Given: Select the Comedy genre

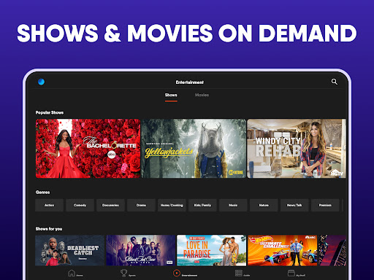Looking at the screenshot, I should [80, 205].
